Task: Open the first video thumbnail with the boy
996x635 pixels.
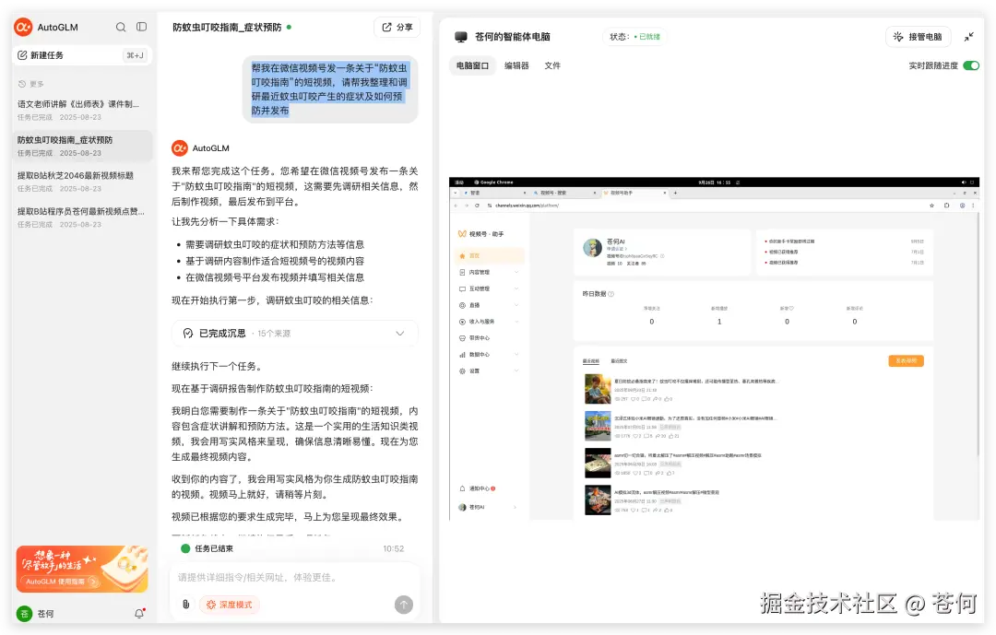Action: point(598,389)
